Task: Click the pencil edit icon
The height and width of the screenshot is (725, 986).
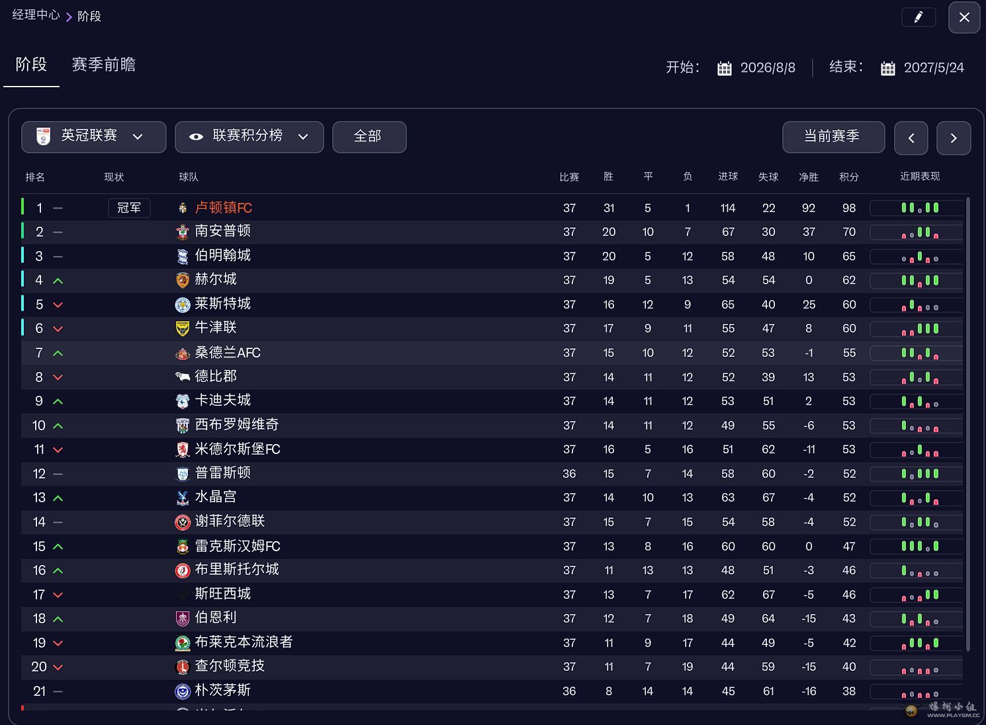Action: [919, 17]
